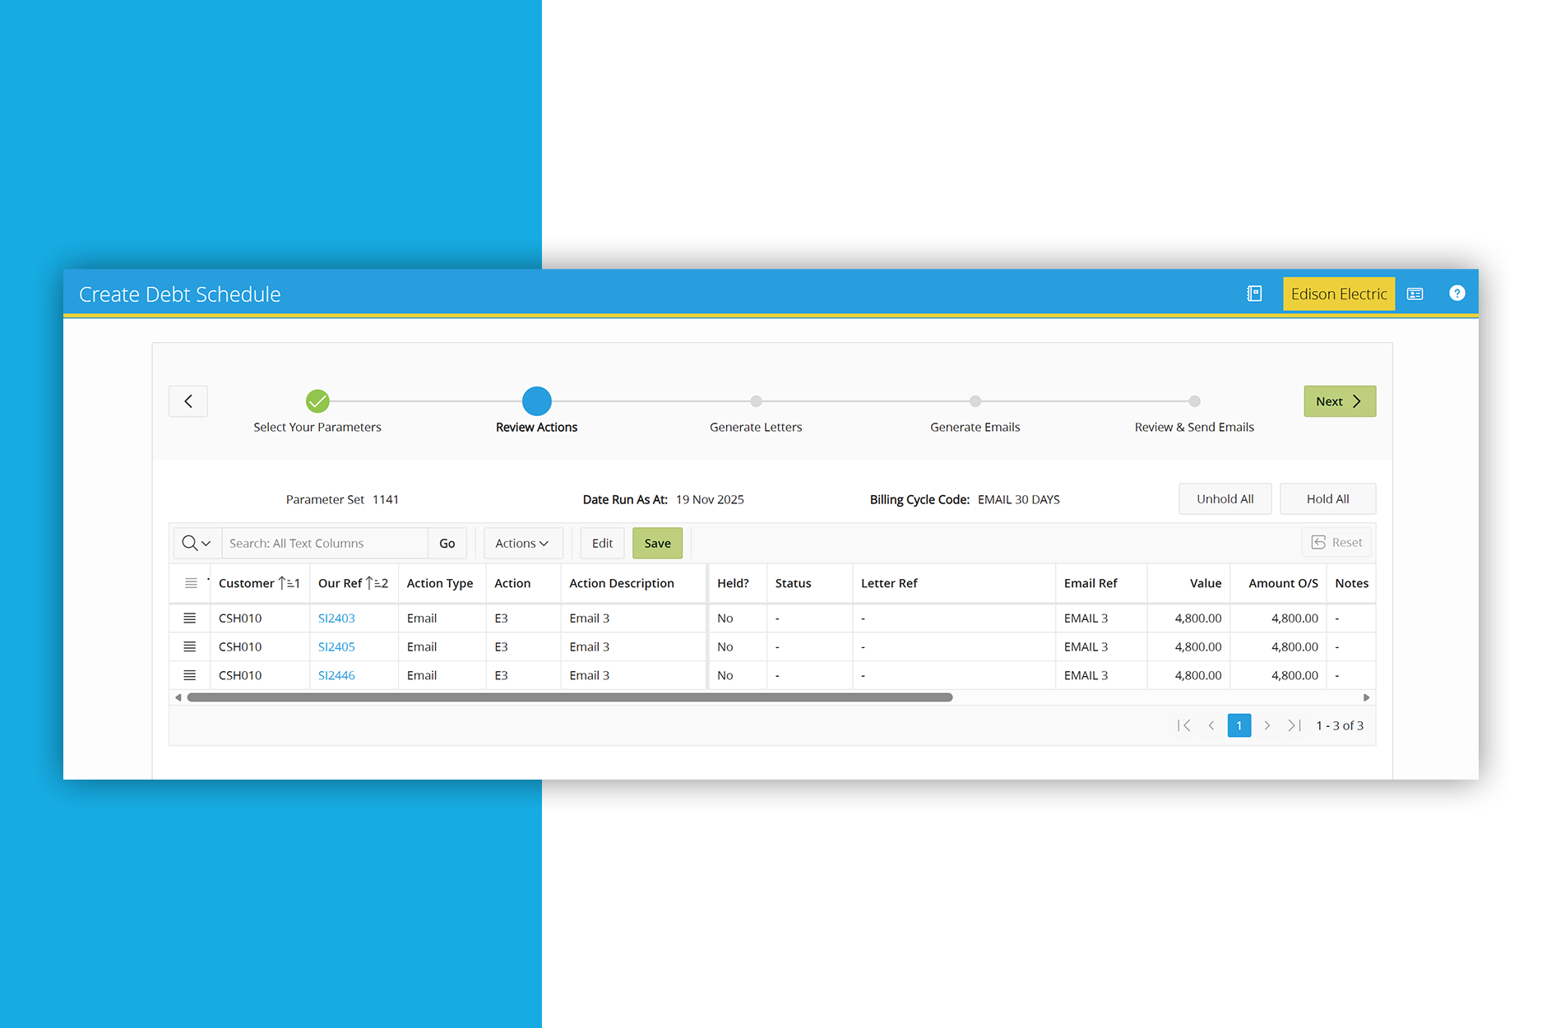1542x1028 pixels.
Task: Click the header row actions menu icon
Action: tap(191, 583)
